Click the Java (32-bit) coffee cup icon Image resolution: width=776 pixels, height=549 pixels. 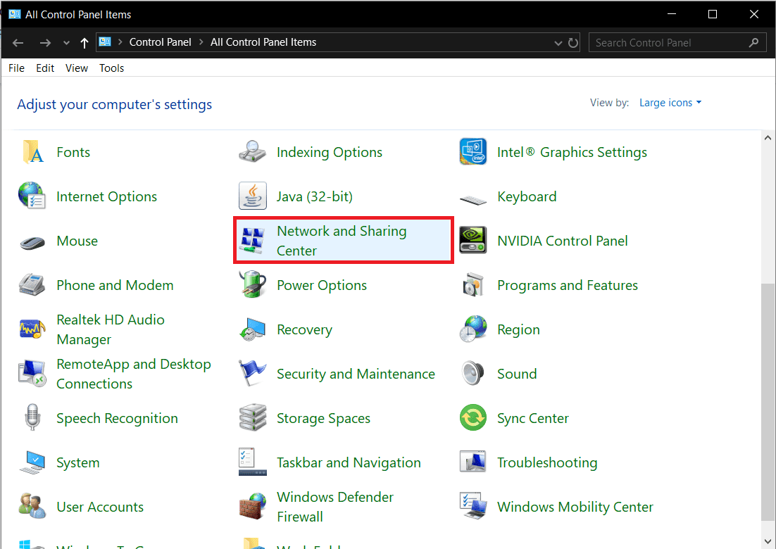252,196
